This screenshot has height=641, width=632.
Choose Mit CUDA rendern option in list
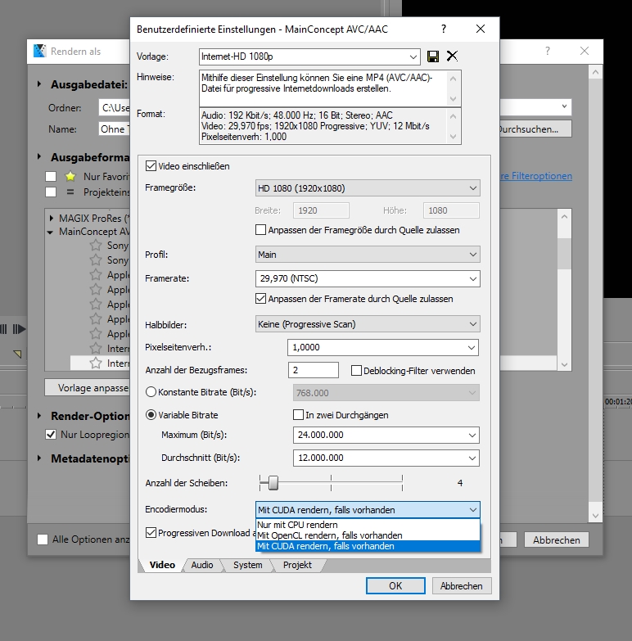tap(368, 546)
